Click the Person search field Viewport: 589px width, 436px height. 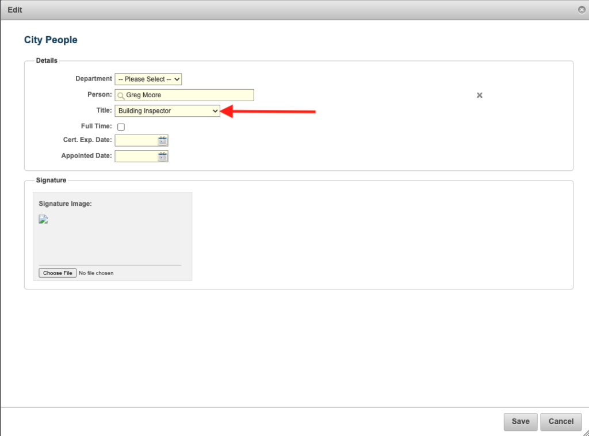click(185, 95)
